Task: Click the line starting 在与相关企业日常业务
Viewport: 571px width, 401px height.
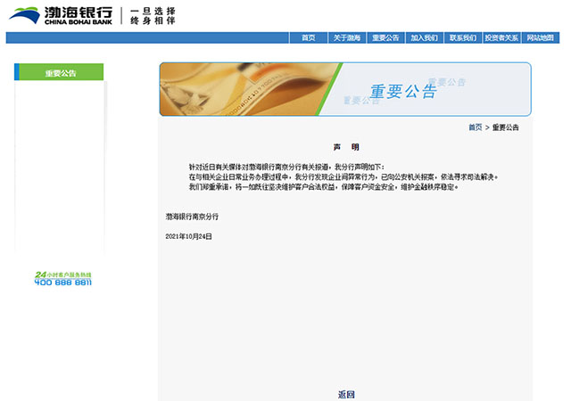Action: click(x=343, y=176)
